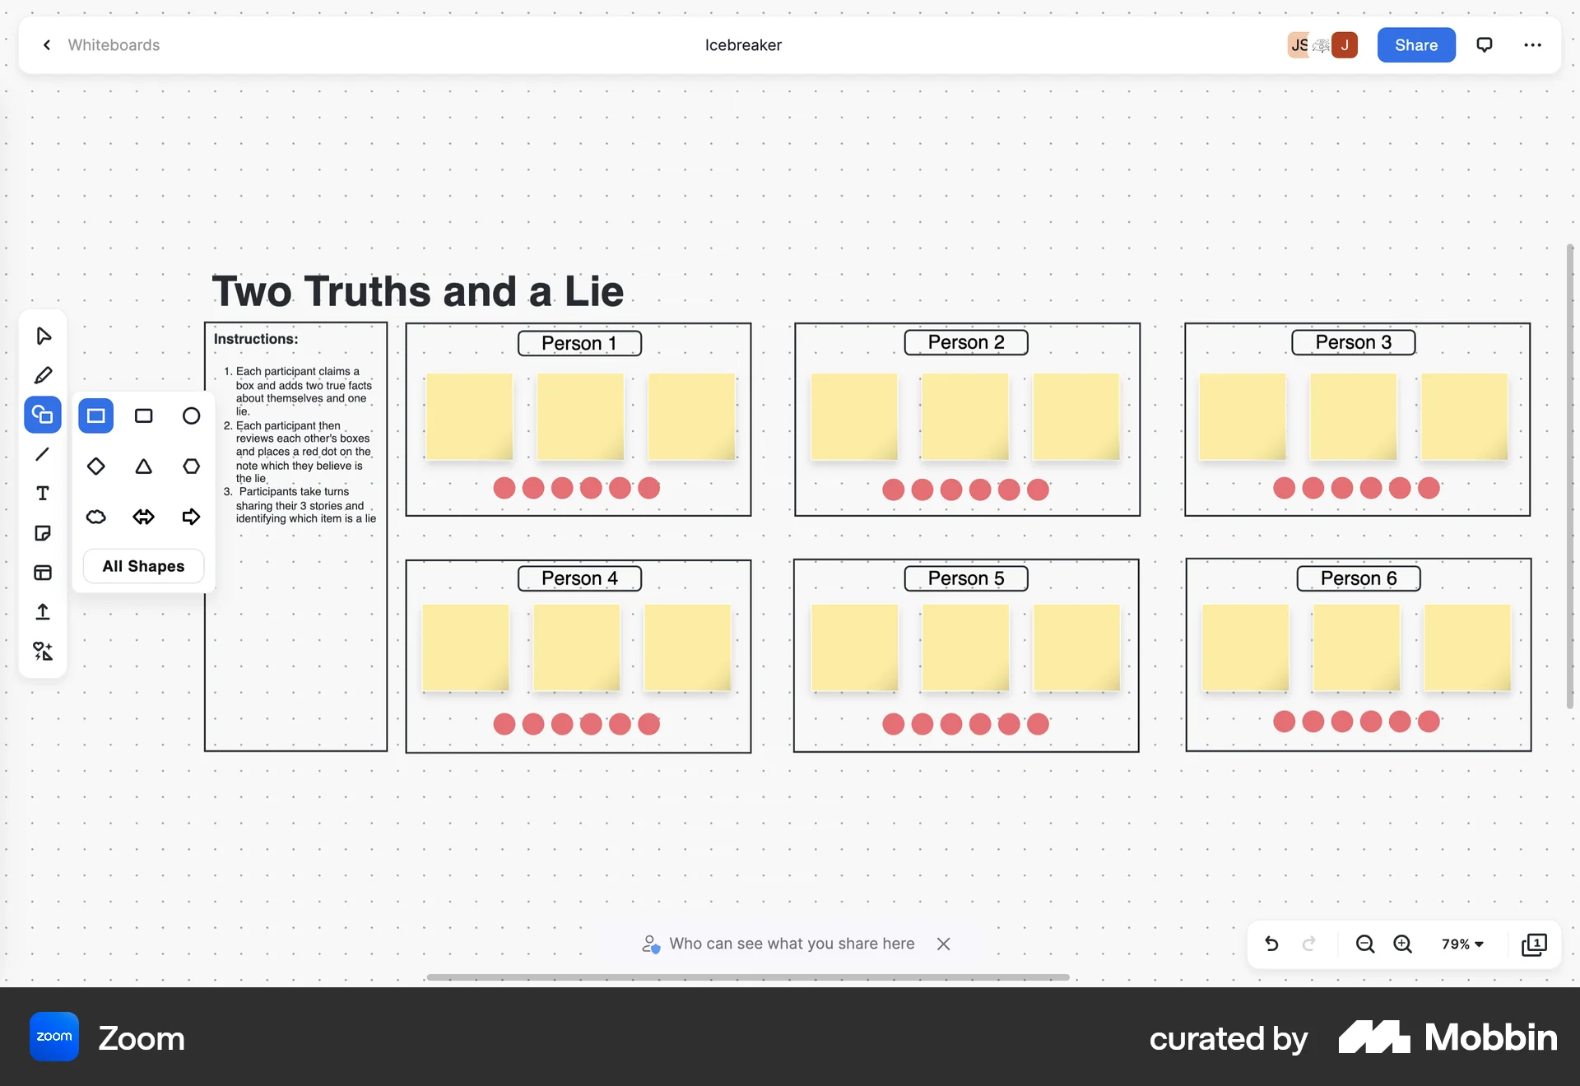This screenshot has height=1086, width=1580.
Task: Select the pen drawing tool
Action: click(42, 375)
